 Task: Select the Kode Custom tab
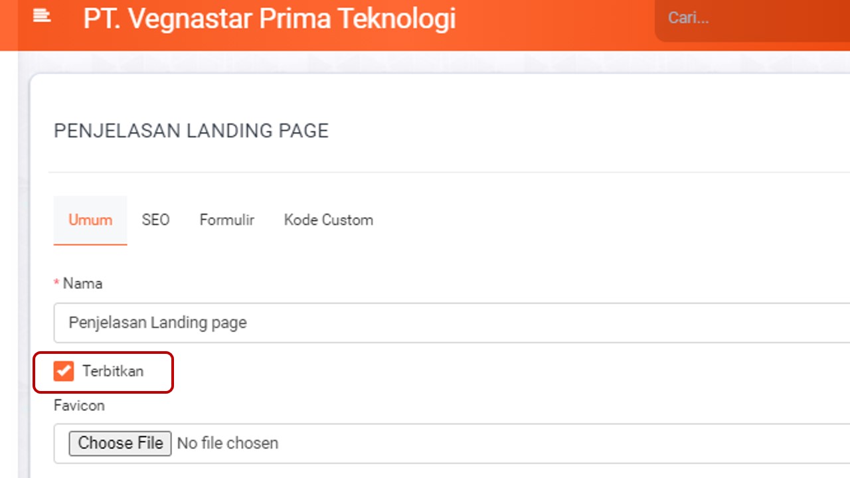(x=328, y=220)
